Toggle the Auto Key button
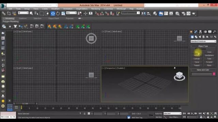The image size is (218, 122). coord(159,114)
